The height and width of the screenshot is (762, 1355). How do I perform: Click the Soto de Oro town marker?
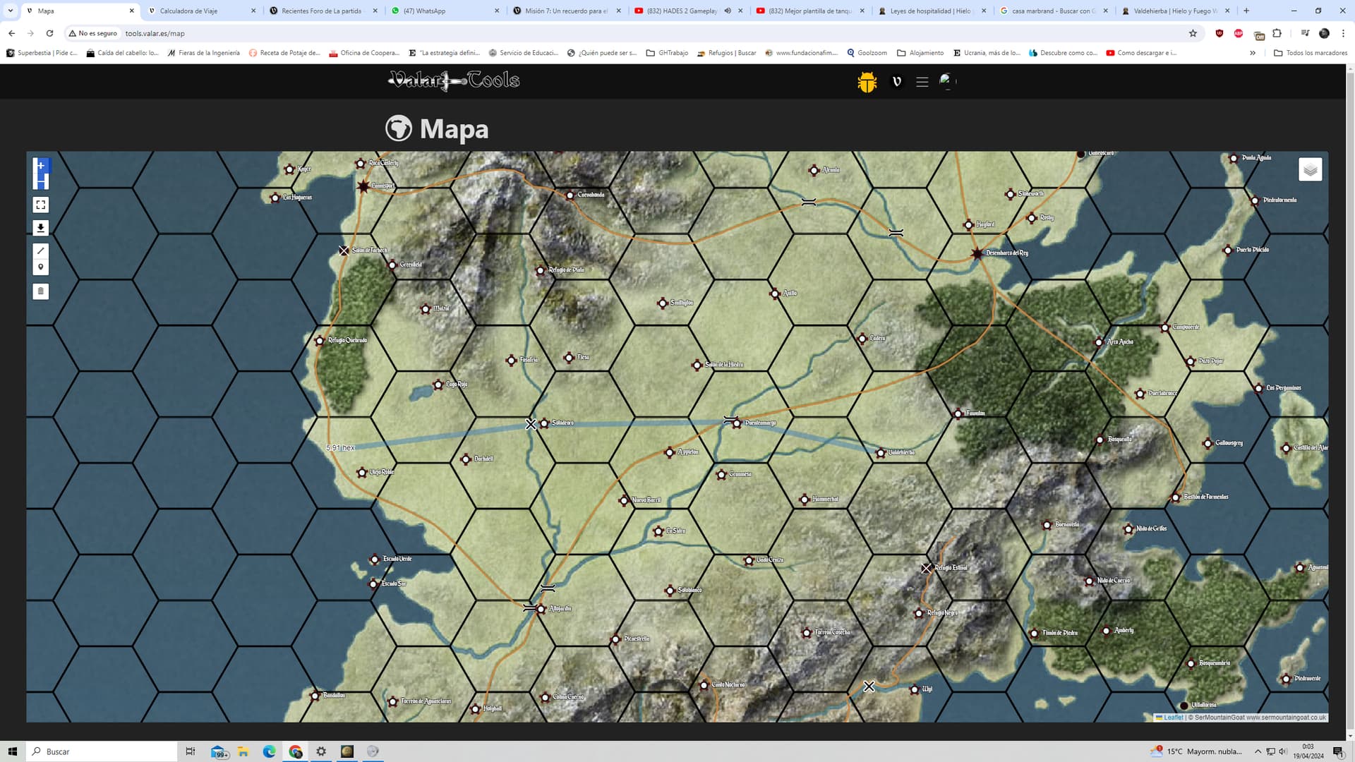coord(544,423)
